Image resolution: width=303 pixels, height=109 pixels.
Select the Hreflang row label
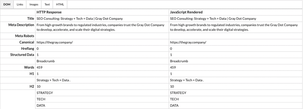coord(28,49)
